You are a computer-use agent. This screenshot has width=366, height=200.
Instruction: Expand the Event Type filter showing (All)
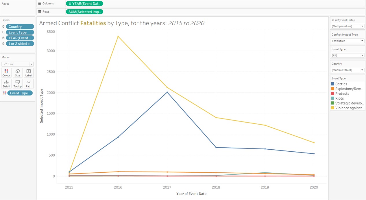click(362, 55)
